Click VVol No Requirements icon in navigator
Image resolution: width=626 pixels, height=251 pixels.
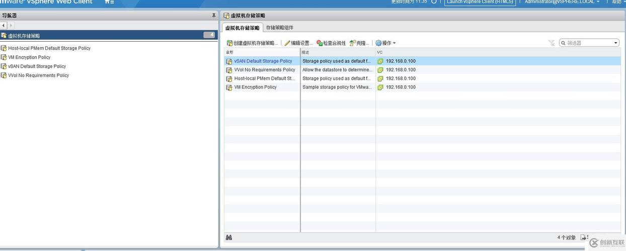point(4,75)
